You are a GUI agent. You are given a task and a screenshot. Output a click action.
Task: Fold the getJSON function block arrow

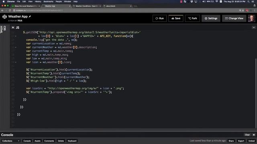click(16, 36)
